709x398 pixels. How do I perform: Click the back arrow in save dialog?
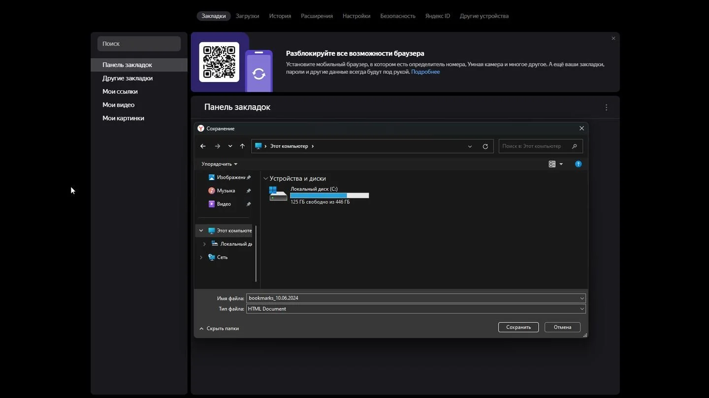pyautogui.click(x=203, y=146)
